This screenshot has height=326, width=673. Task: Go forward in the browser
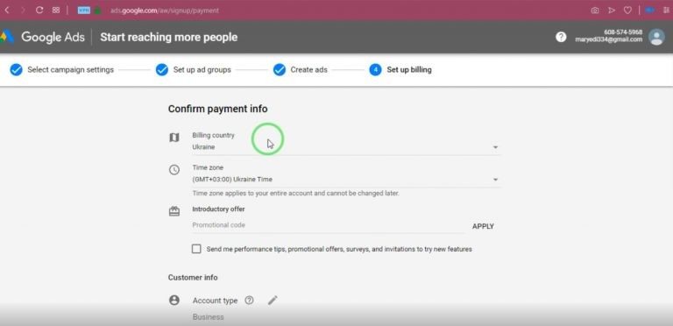[x=23, y=11]
